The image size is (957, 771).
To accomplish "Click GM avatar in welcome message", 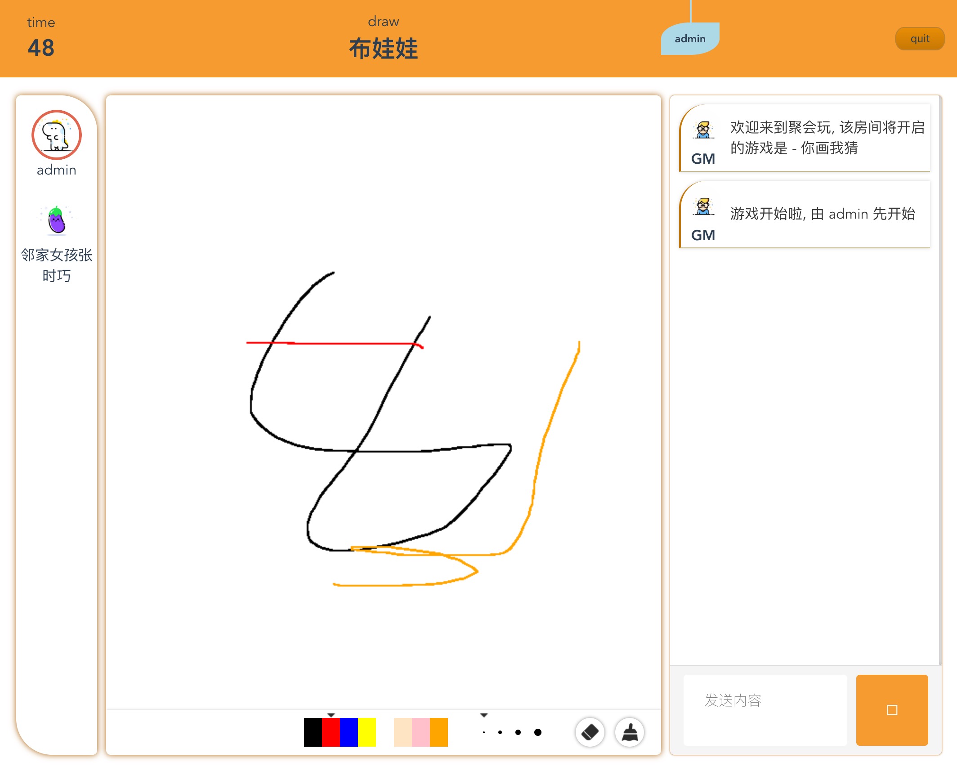I will pos(703,130).
